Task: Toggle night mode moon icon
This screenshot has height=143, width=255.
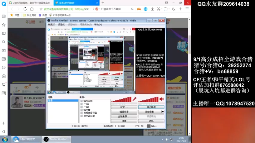Action: [x=173, y=9]
